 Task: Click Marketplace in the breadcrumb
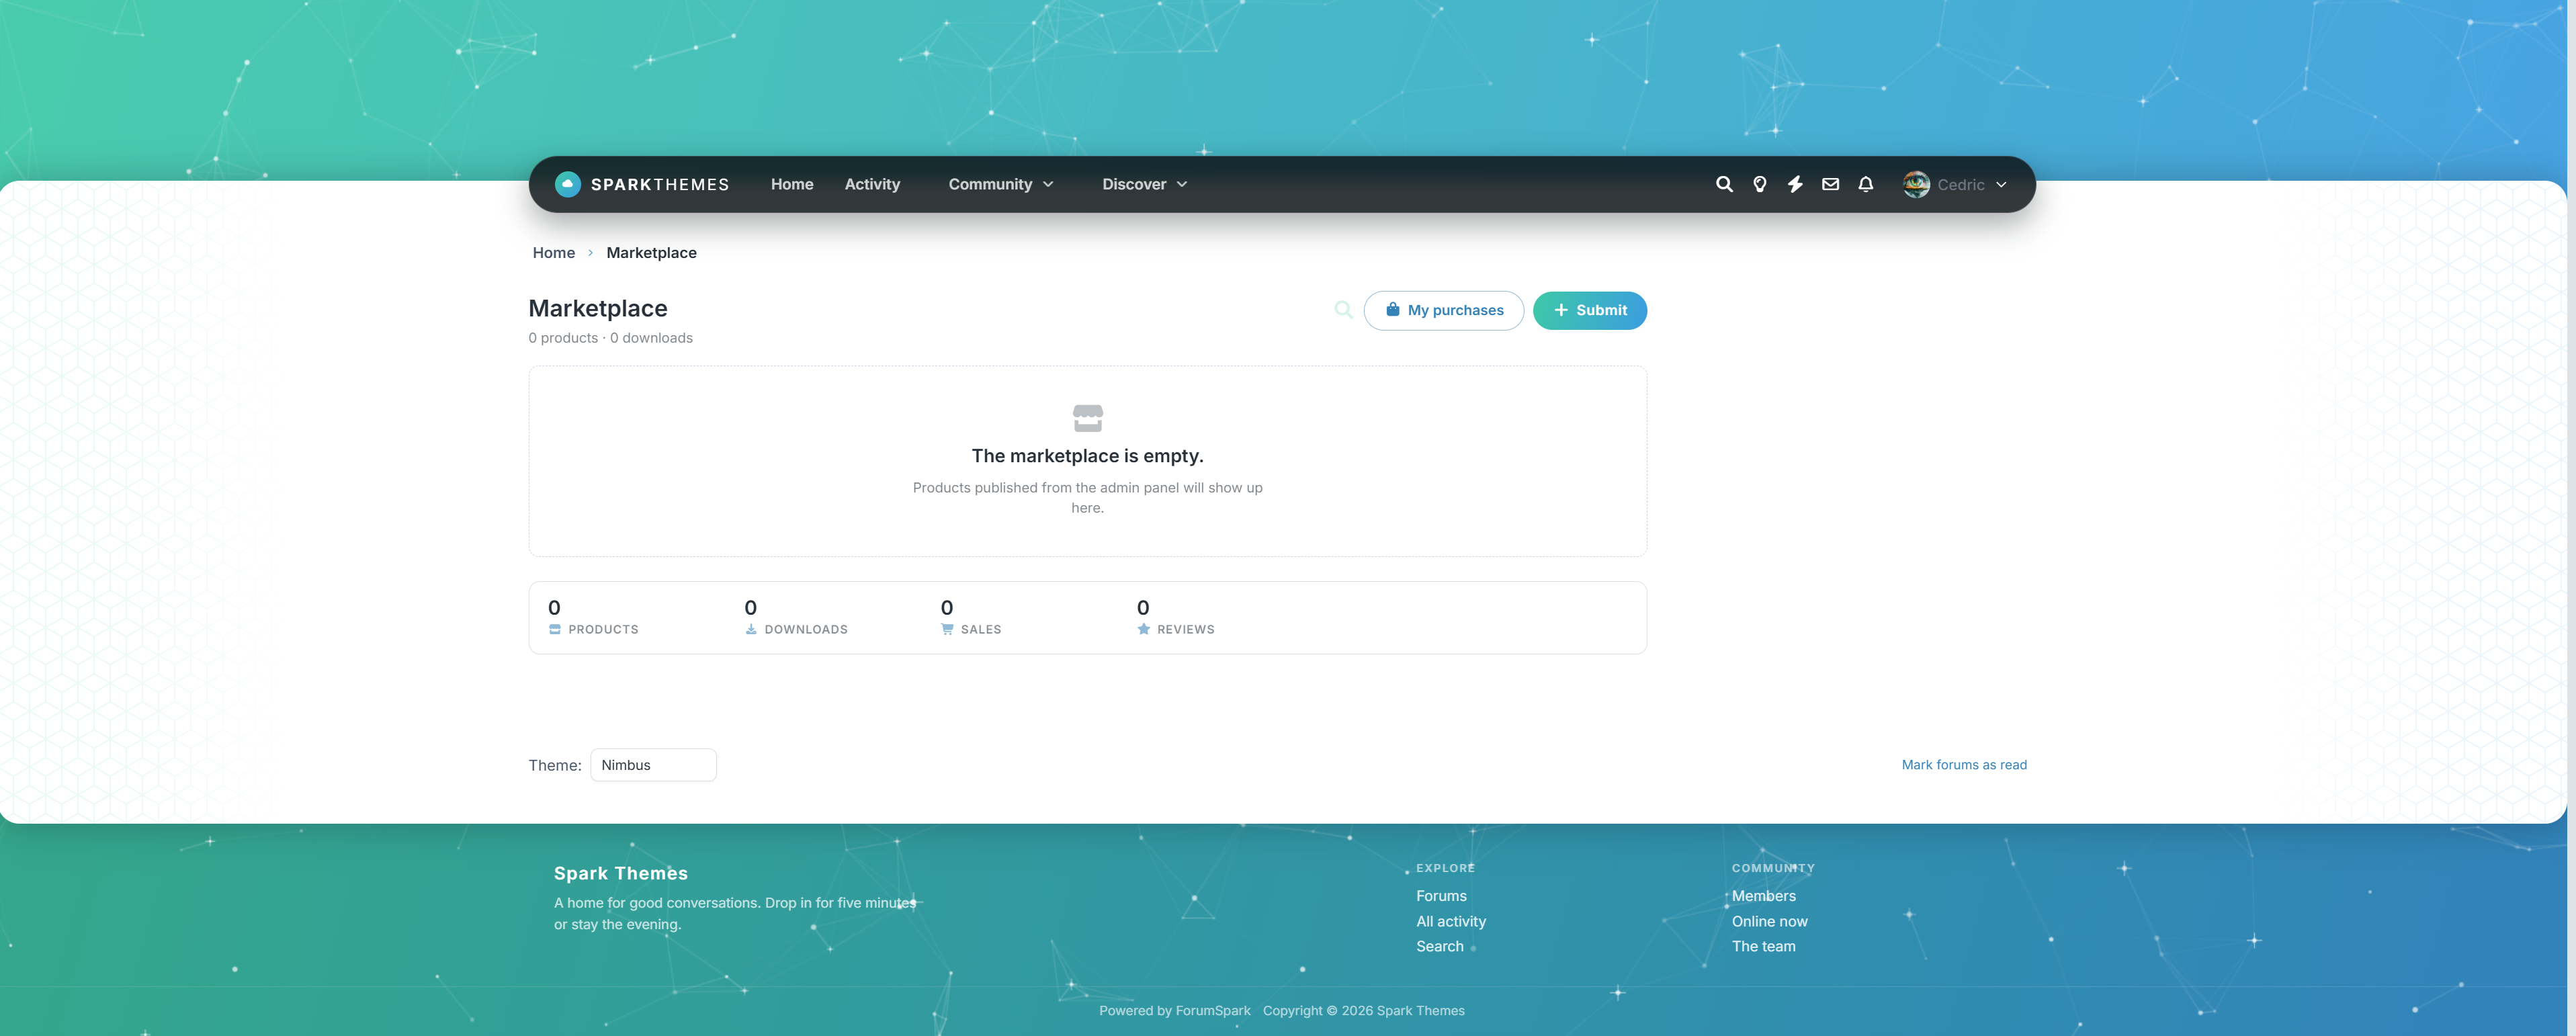[651, 253]
